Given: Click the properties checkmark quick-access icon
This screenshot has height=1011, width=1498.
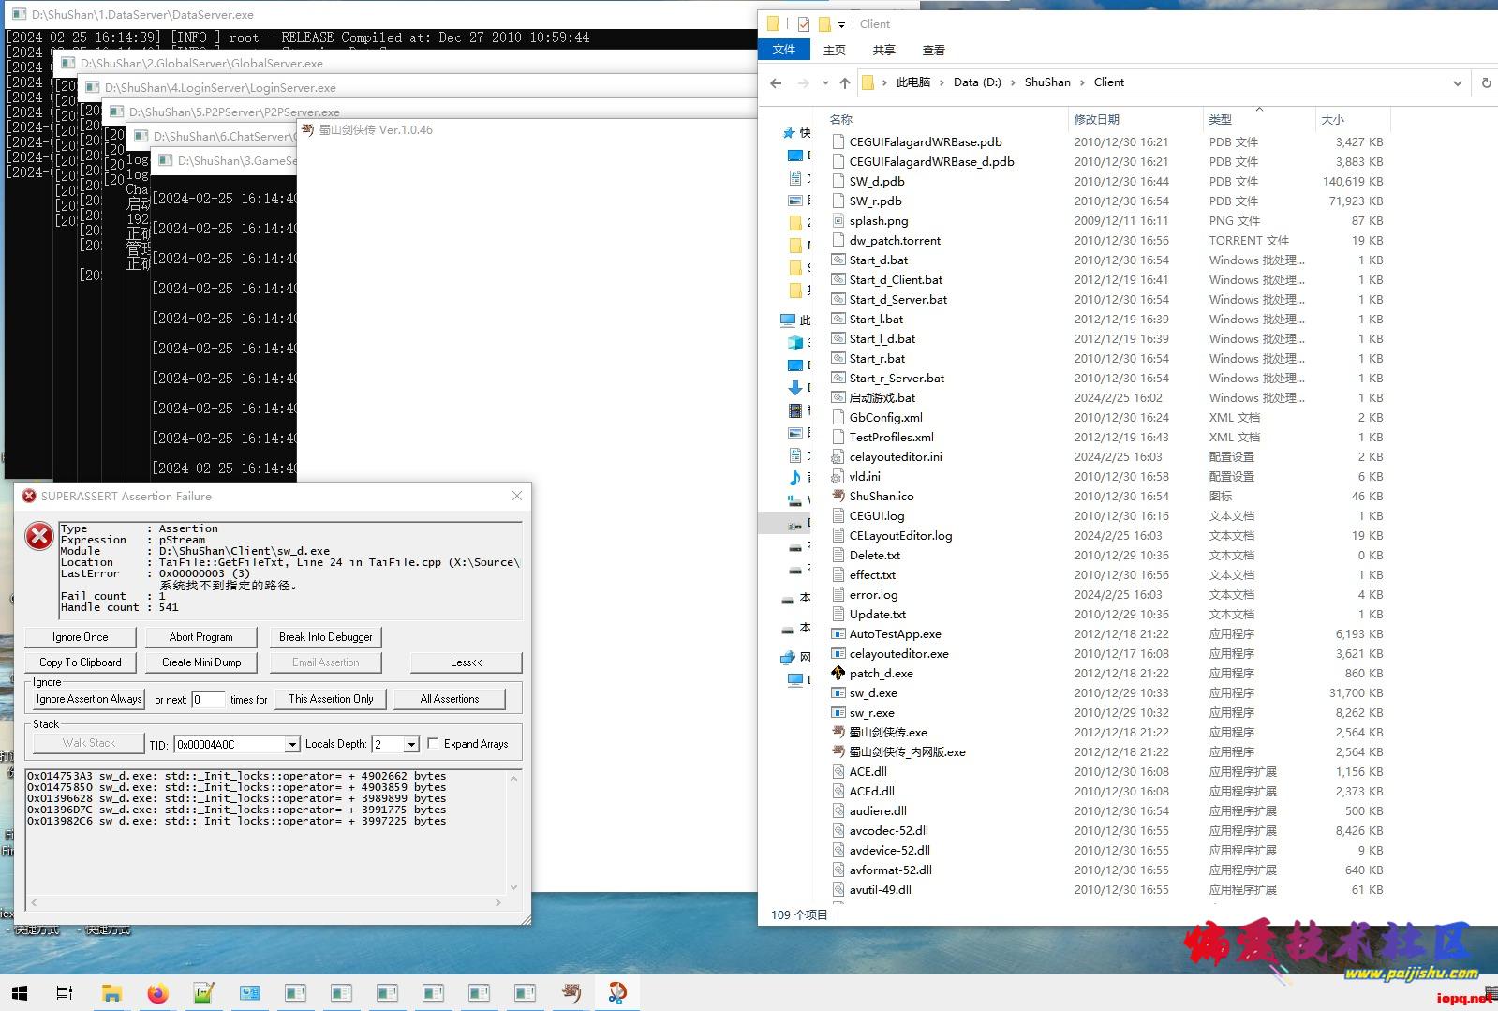Looking at the screenshot, I should pos(803,24).
